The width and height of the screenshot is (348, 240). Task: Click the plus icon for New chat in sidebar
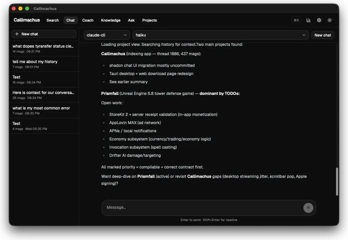coord(17,34)
